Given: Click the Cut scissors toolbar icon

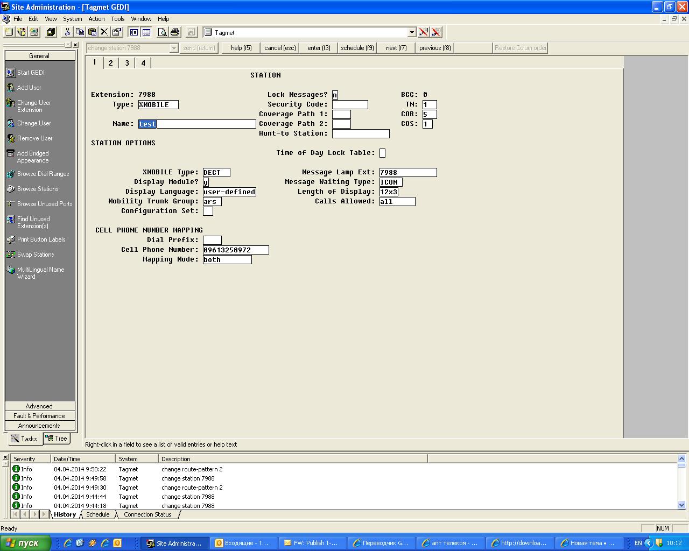Looking at the screenshot, I should pos(68,32).
